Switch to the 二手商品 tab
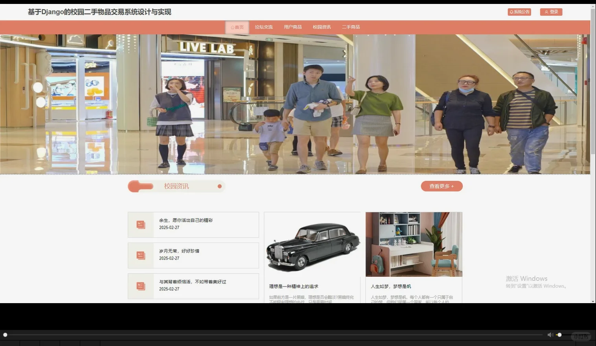The image size is (596, 346). pos(351,27)
